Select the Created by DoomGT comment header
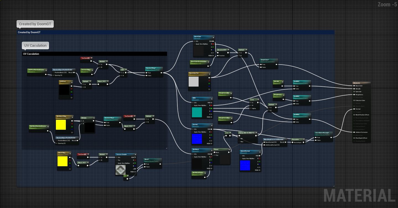Image resolution: width=398 pixels, height=208 pixels. pos(29,32)
